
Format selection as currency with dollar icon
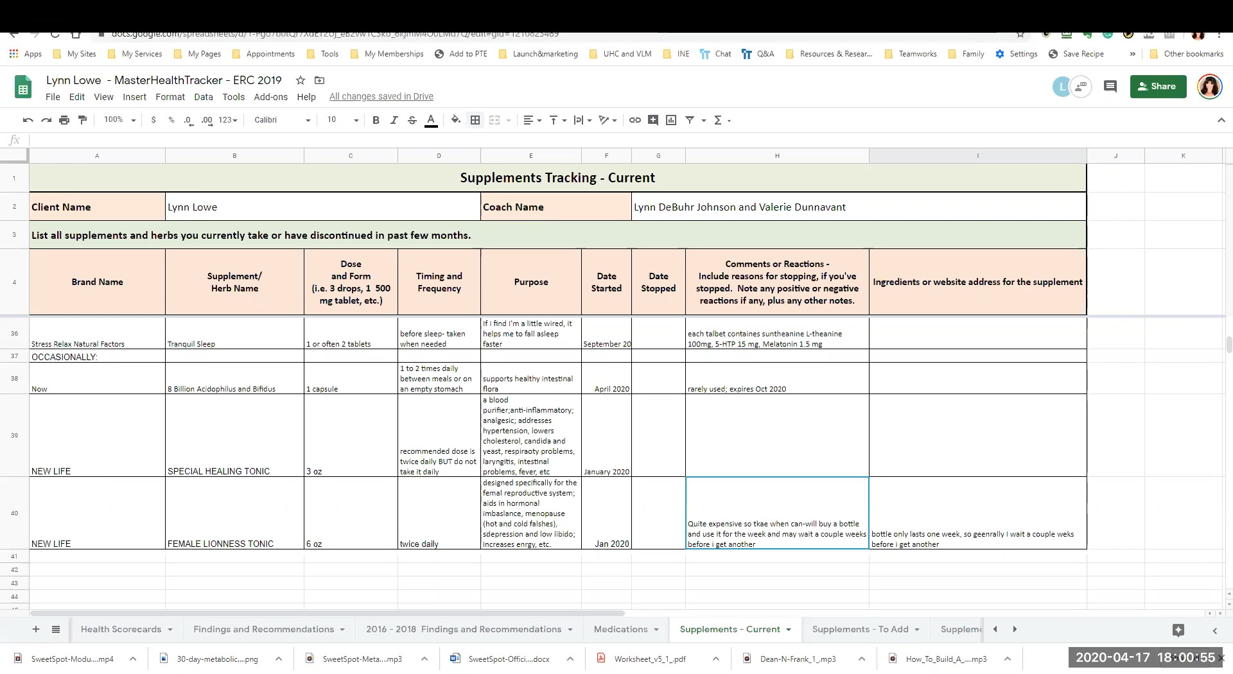tap(153, 120)
